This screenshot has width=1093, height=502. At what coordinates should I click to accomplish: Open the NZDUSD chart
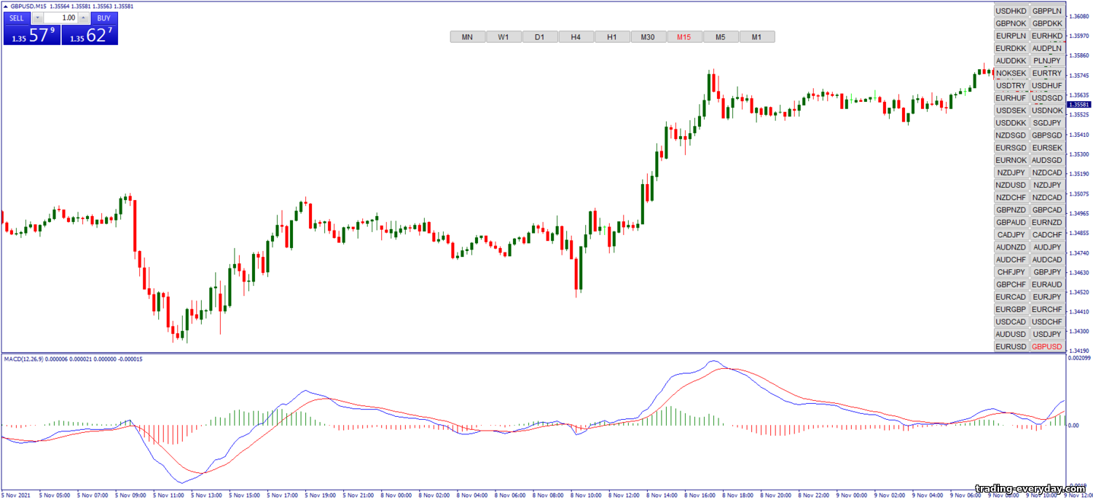click(1011, 185)
